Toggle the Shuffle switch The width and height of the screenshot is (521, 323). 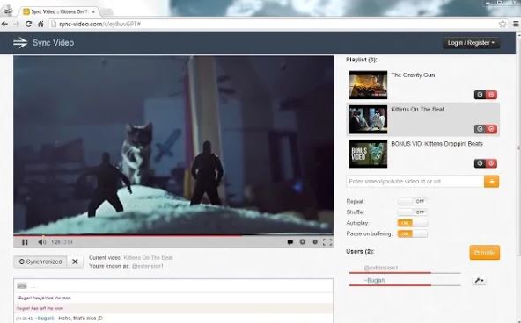pos(413,212)
